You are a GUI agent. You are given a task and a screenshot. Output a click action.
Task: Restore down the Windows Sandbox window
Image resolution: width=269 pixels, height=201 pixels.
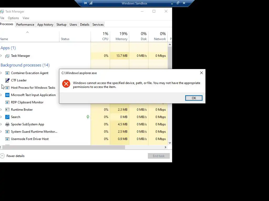[178, 3]
